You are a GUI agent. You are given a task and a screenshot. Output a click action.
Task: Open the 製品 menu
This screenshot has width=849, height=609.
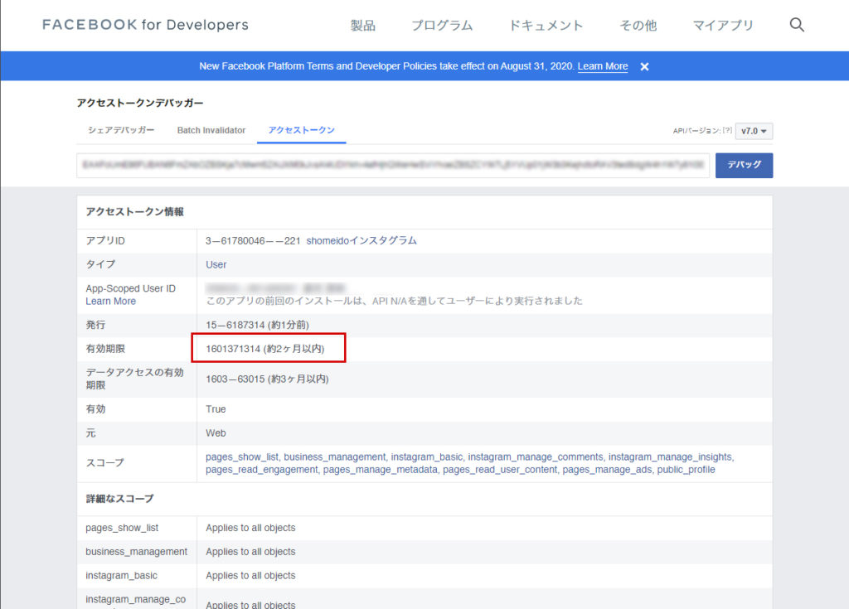[362, 26]
